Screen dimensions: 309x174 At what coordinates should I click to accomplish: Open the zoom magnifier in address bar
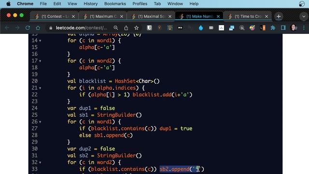pos(116,28)
